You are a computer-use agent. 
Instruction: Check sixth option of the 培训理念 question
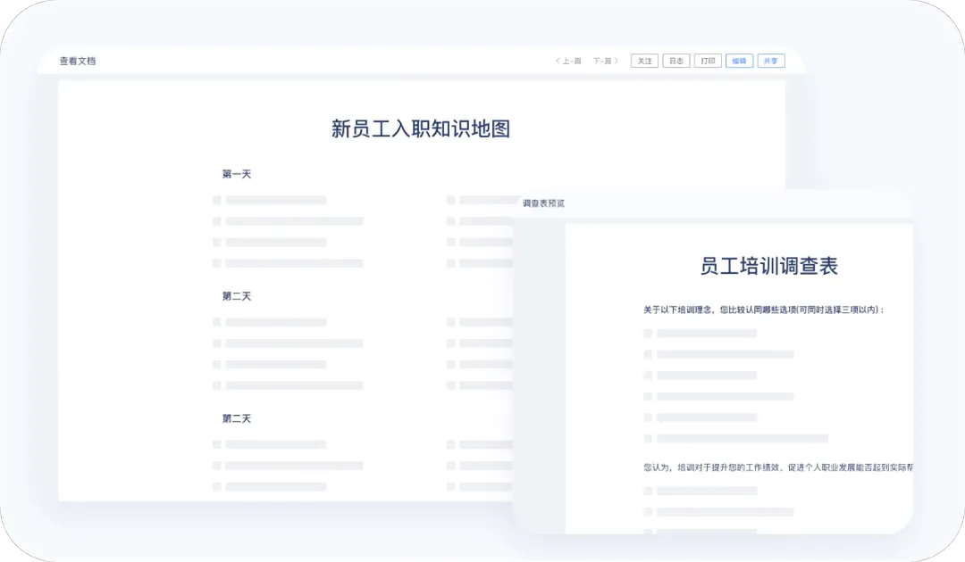[648, 438]
